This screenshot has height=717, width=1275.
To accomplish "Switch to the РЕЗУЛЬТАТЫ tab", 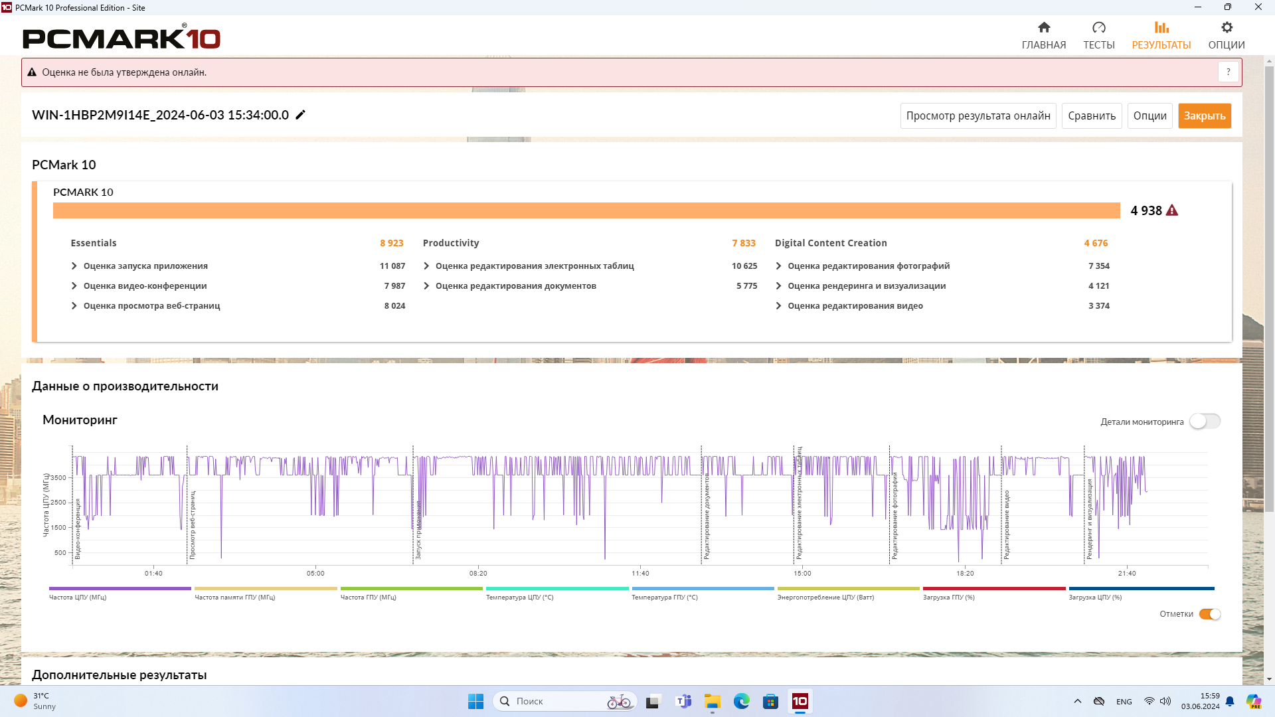I will point(1161,35).
